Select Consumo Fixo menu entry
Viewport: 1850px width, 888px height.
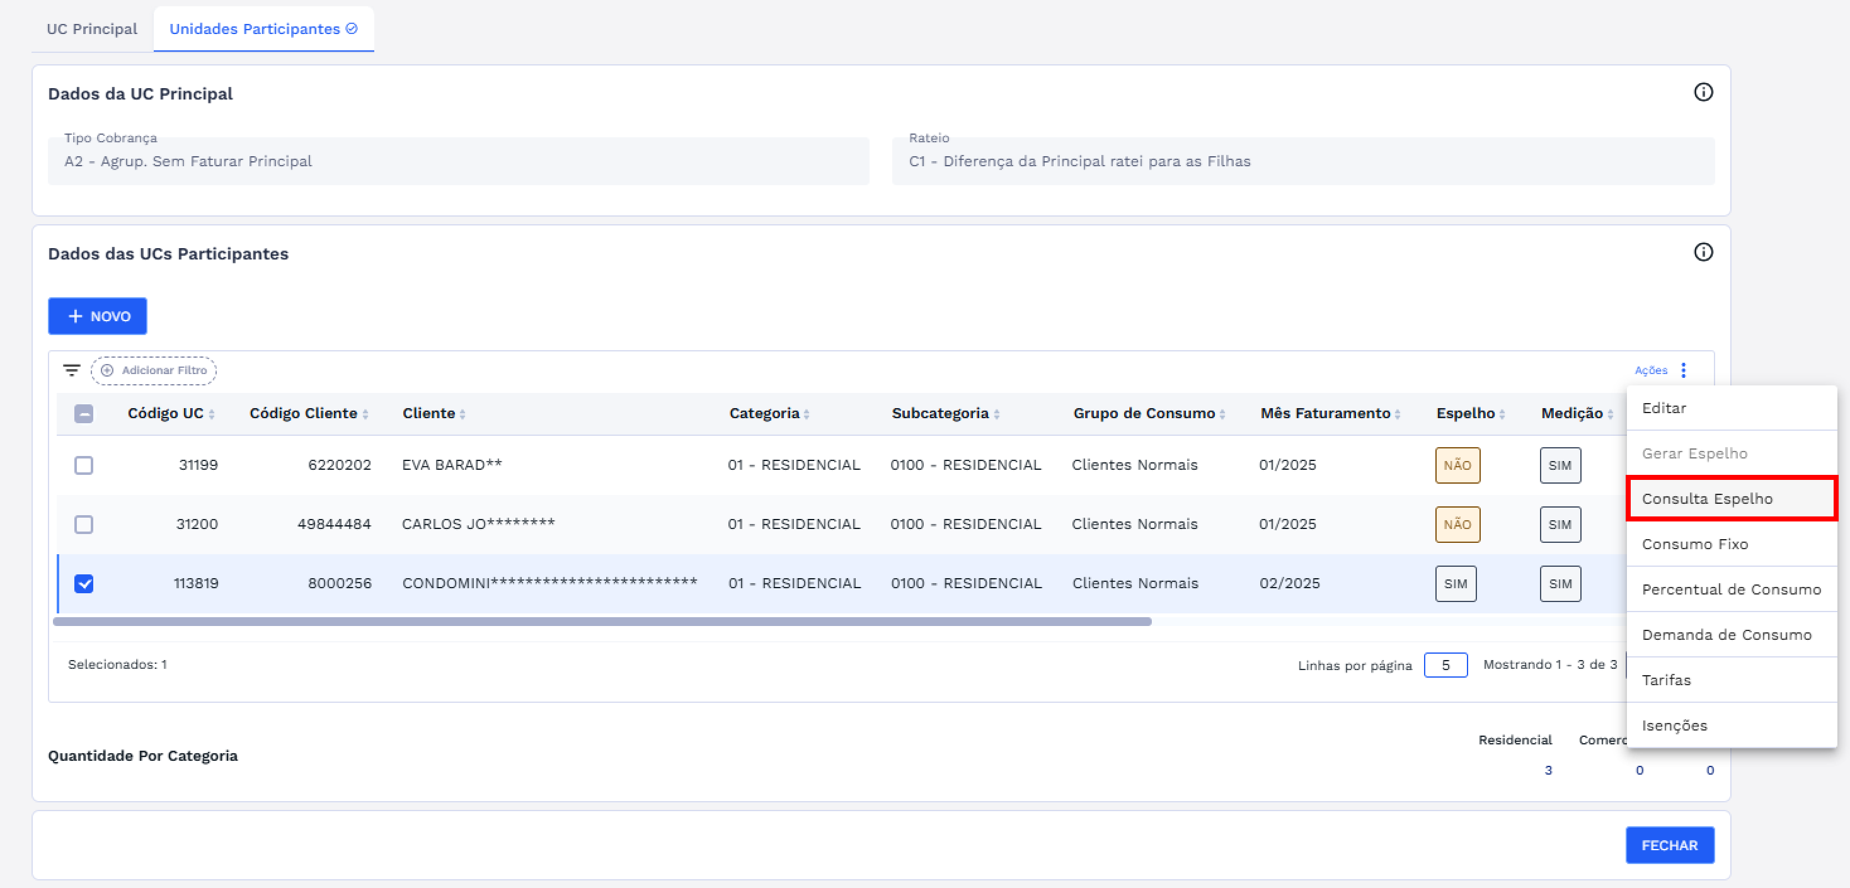1695,544
